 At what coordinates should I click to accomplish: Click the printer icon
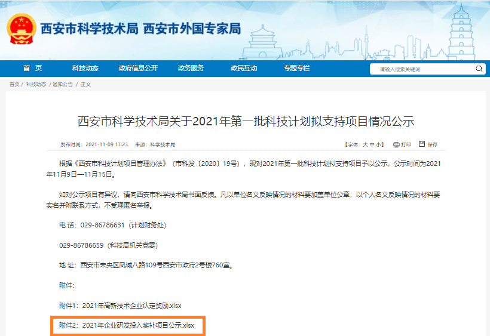[x=396, y=144]
